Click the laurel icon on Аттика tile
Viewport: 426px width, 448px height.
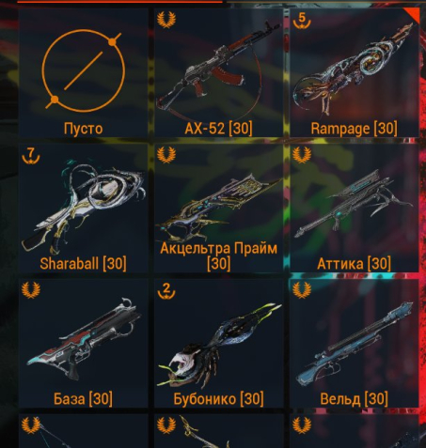(302, 155)
